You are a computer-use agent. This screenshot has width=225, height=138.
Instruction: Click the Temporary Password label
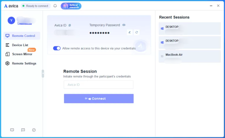click(x=105, y=25)
